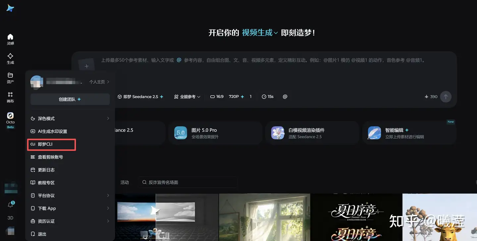Viewport: 477px width, 241px height.
Task: Select 查看剪映账号 menu item
Action: 70,157
